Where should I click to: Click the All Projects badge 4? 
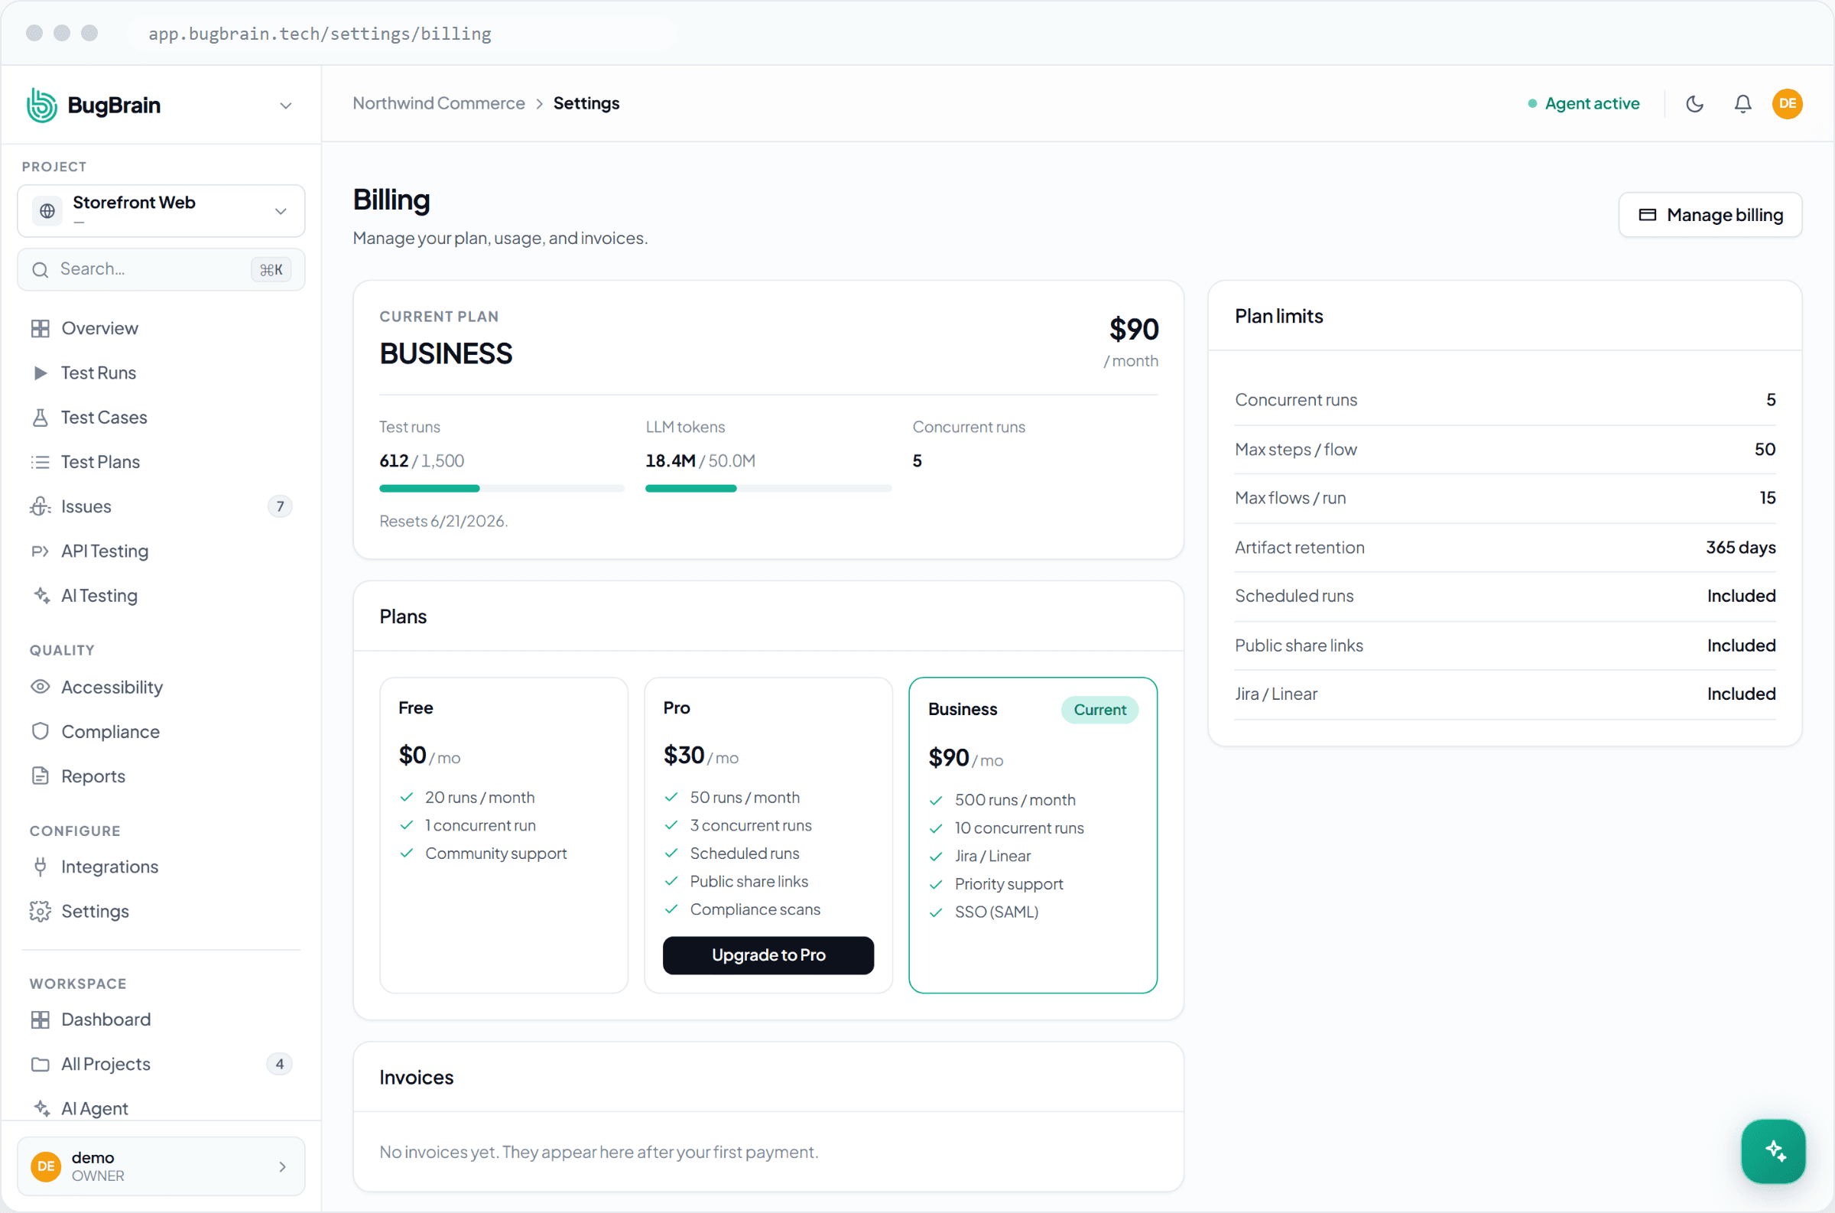coord(280,1064)
